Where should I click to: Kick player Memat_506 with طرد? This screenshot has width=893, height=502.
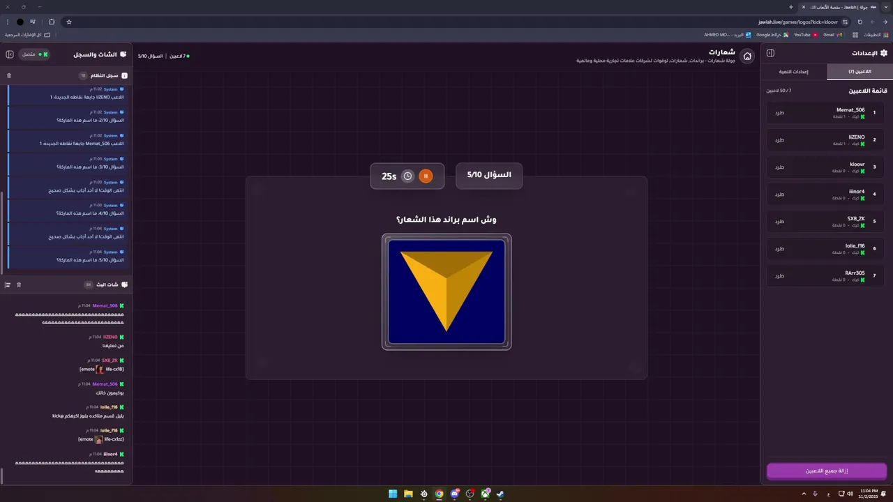(779, 113)
